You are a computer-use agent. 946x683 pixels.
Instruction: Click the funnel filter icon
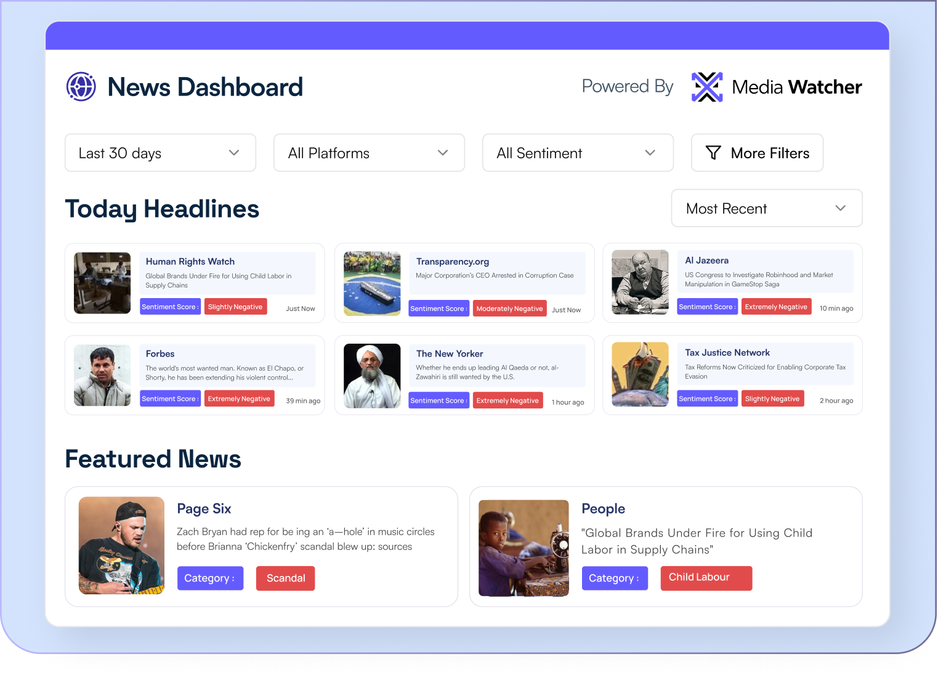point(713,153)
